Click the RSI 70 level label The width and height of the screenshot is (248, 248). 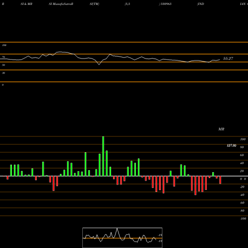coord(3,57)
